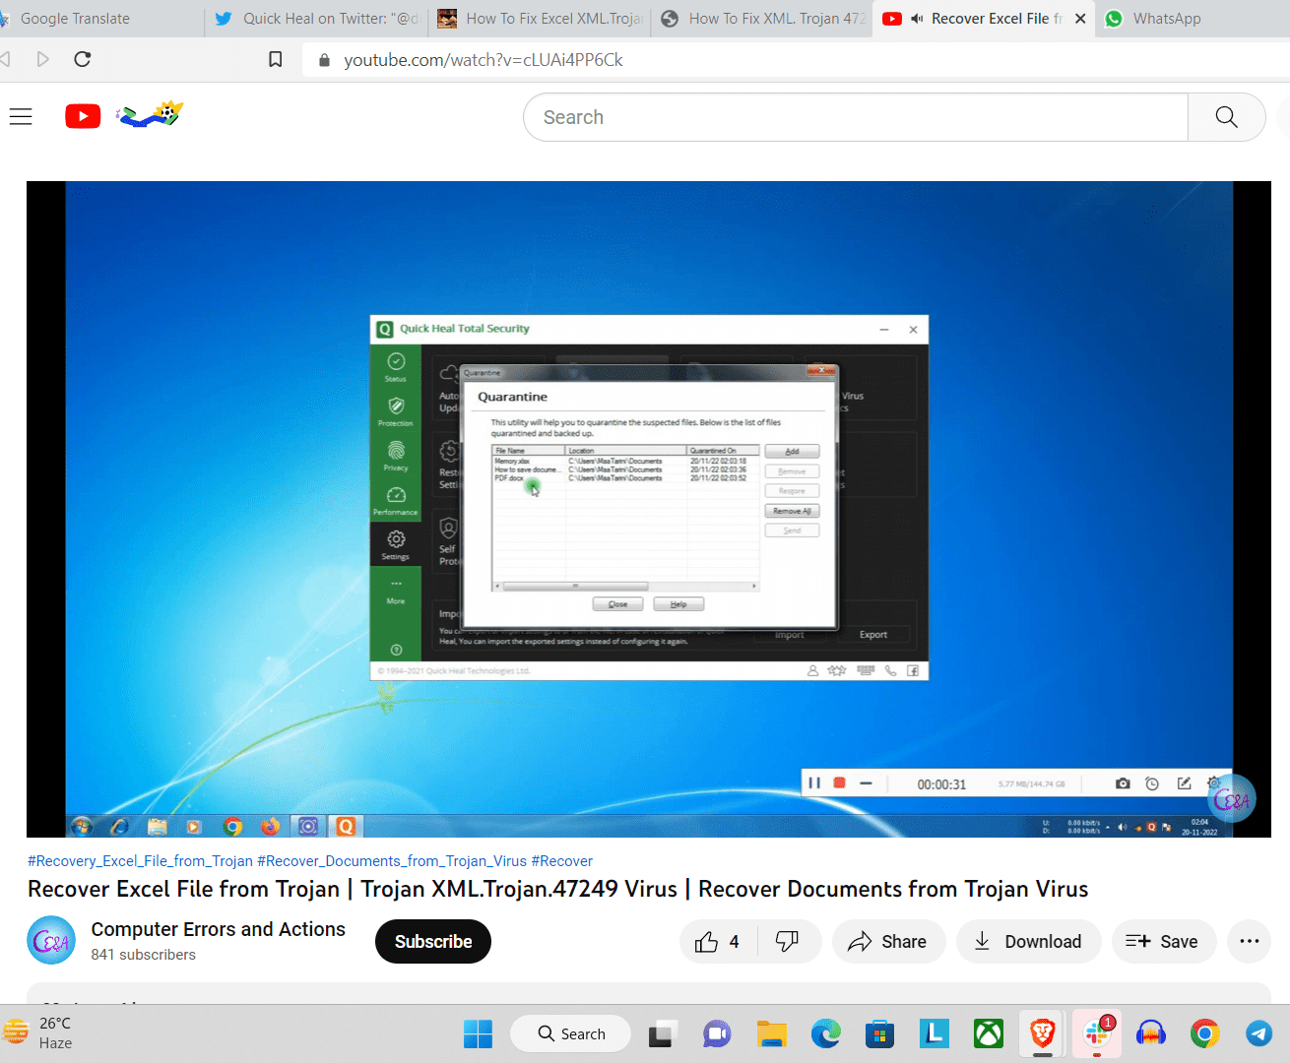This screenshot has width=1290, height=1063.
Task: Dislike the video with thumbs-down icon
Action: [x=787, y=942]
